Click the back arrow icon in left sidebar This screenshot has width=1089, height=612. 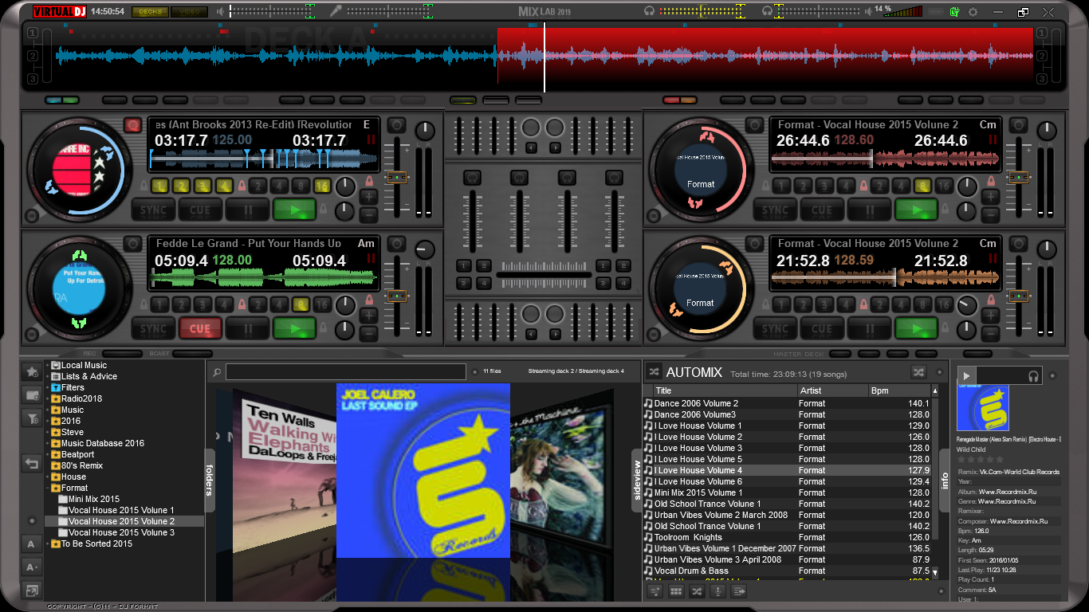pos(32,463)
